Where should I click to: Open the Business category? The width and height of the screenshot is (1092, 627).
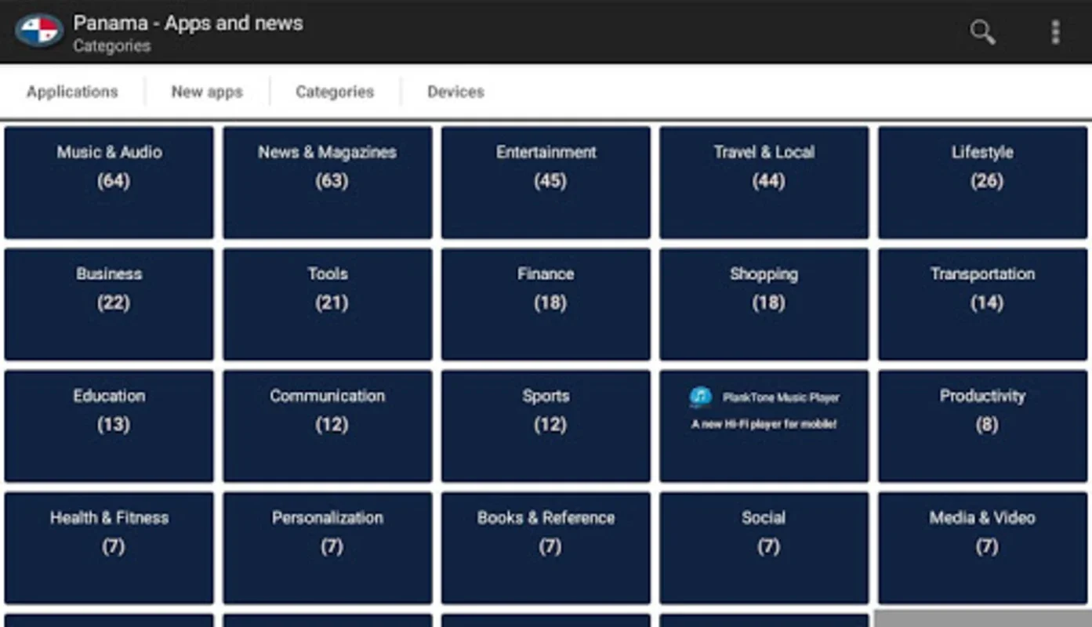[109, 304]
